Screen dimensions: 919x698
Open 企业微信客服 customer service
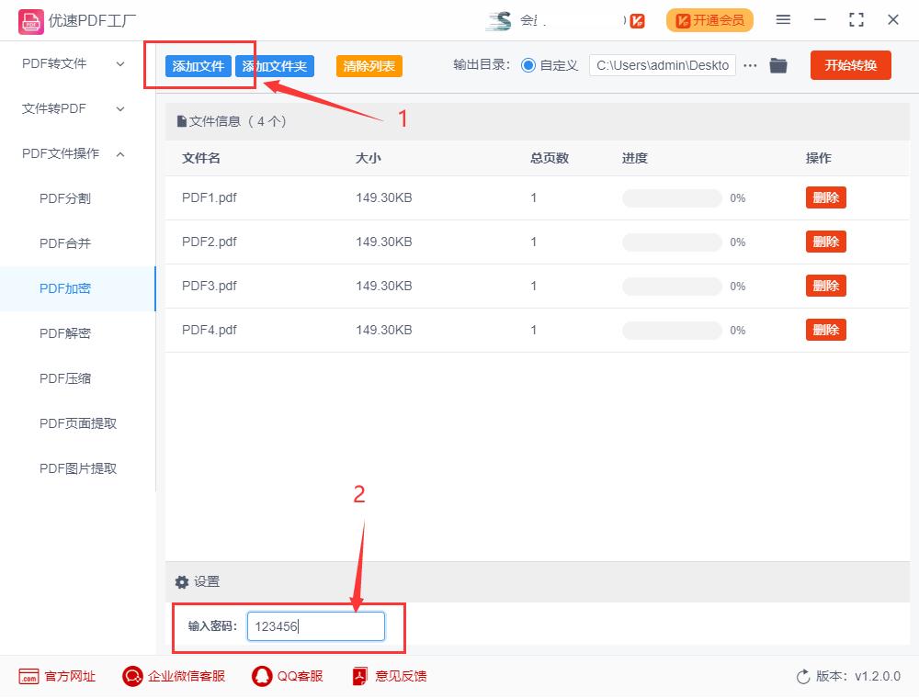point(173,676)
